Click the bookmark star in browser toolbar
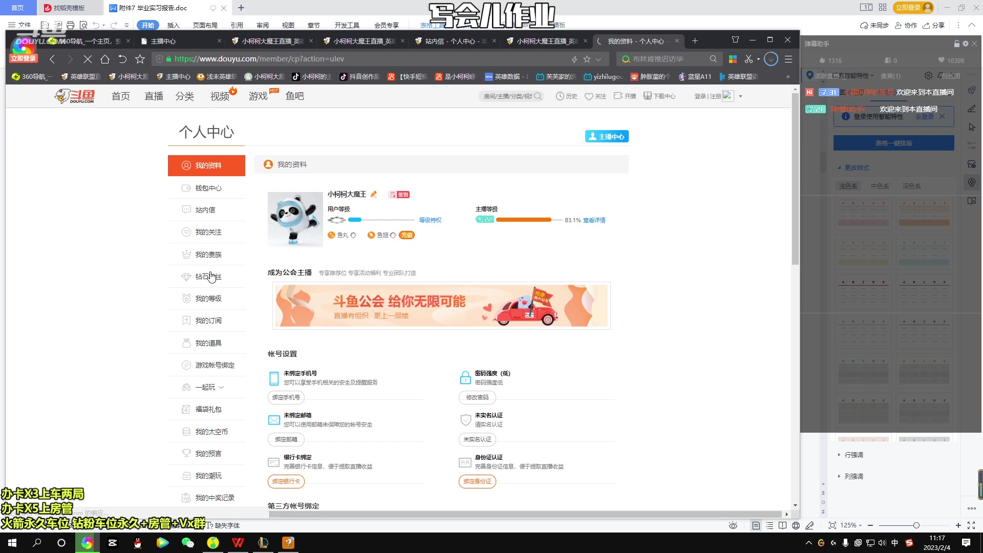 (x=140, y=59)
